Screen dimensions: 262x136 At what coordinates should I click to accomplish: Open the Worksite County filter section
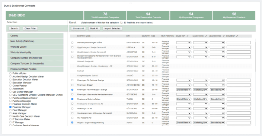tap(35, 47)
